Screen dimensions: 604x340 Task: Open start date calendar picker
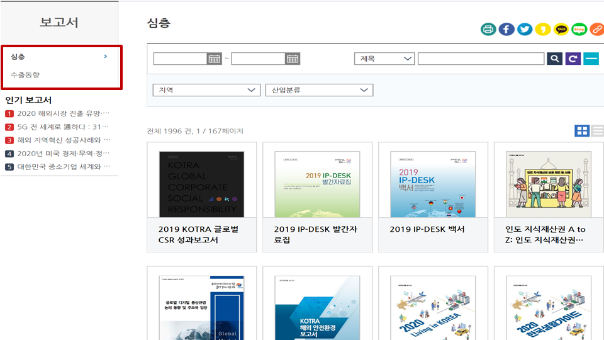pyautogui.click(x=214, y=59)
